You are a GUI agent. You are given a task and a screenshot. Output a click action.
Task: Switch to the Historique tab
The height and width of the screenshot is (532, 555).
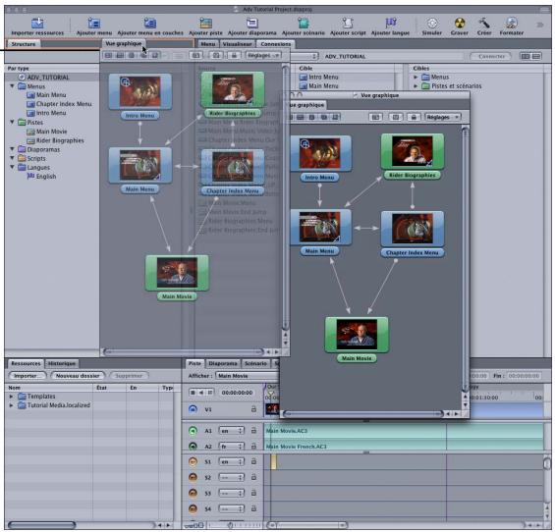(x=62, y=363)
